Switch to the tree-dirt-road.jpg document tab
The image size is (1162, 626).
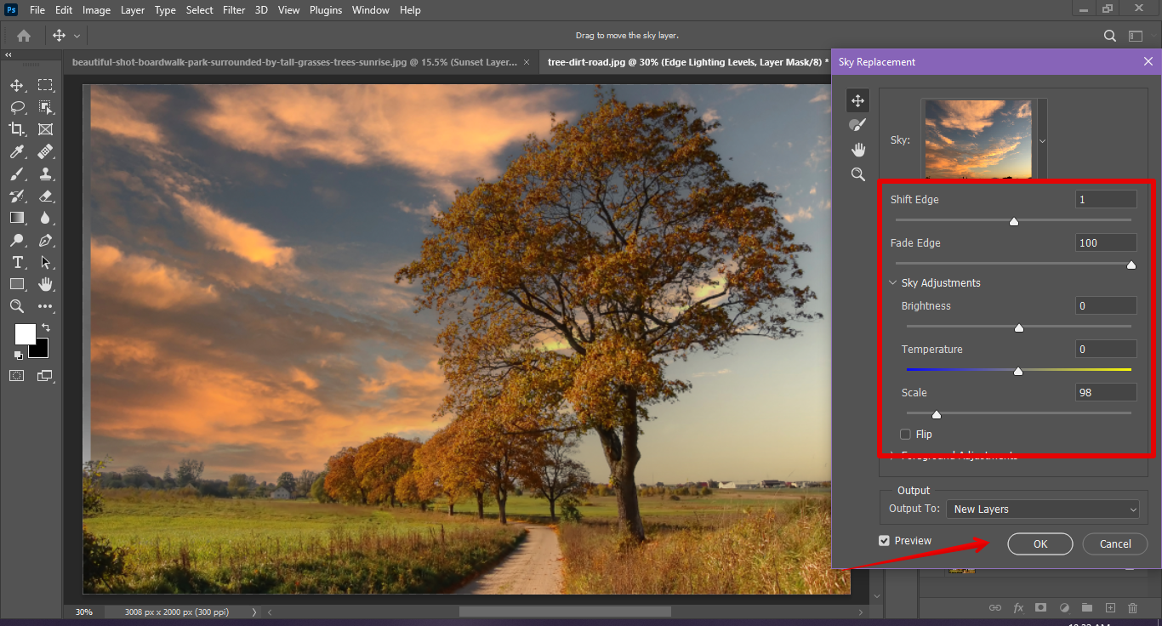coord(686,62)
